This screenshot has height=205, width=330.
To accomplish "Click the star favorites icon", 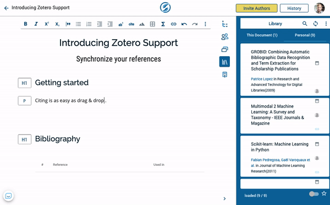I will pyautogui.click(x=324, y=193).
